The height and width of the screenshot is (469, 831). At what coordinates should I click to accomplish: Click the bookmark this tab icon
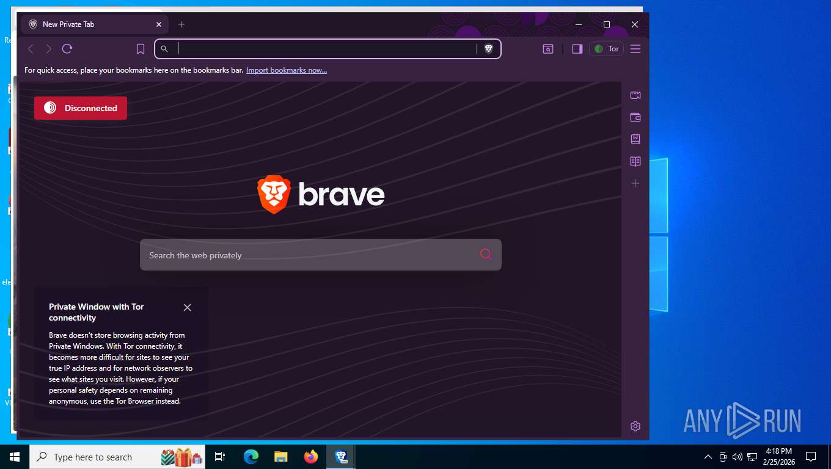click(x=141, y=49)
